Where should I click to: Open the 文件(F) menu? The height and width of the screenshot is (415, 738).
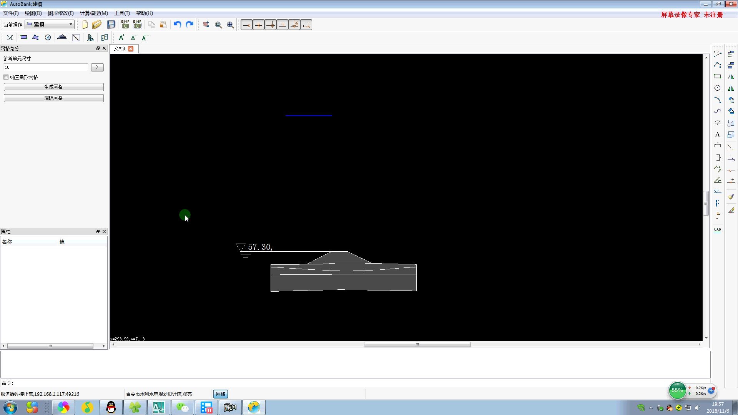point(10,13)
